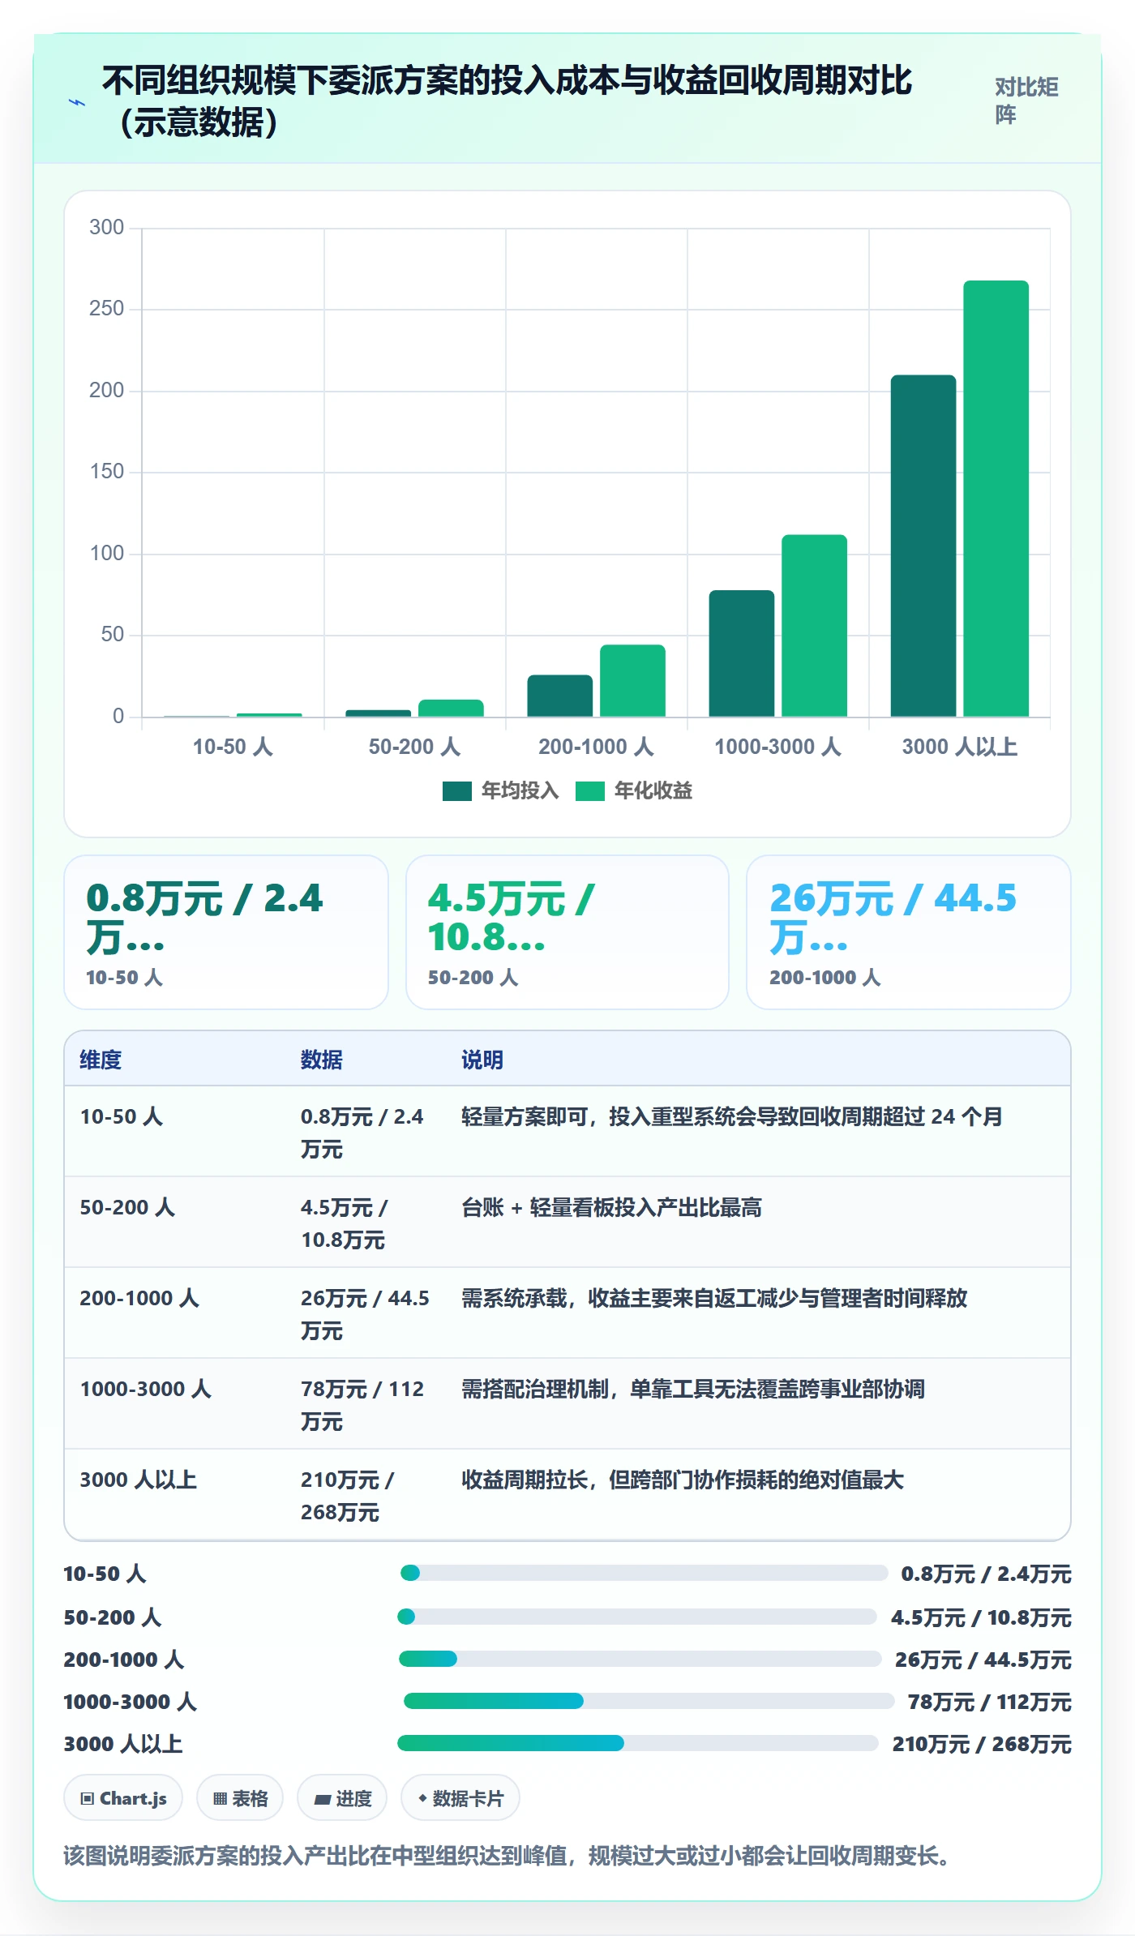The width and height of the screenshot is (1135, 1936).
Task: Click the 年均投入 bar for 3000 人以上
Action: [x=923, y=546]
